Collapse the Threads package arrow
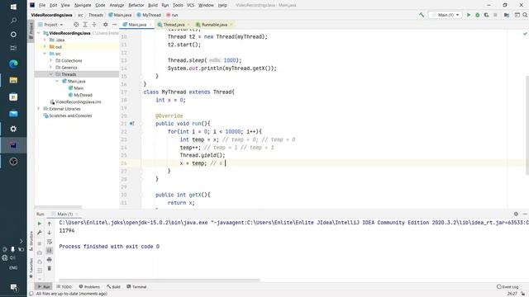The height and width of the screenshot is (297, 529). (x=51, y=74)
